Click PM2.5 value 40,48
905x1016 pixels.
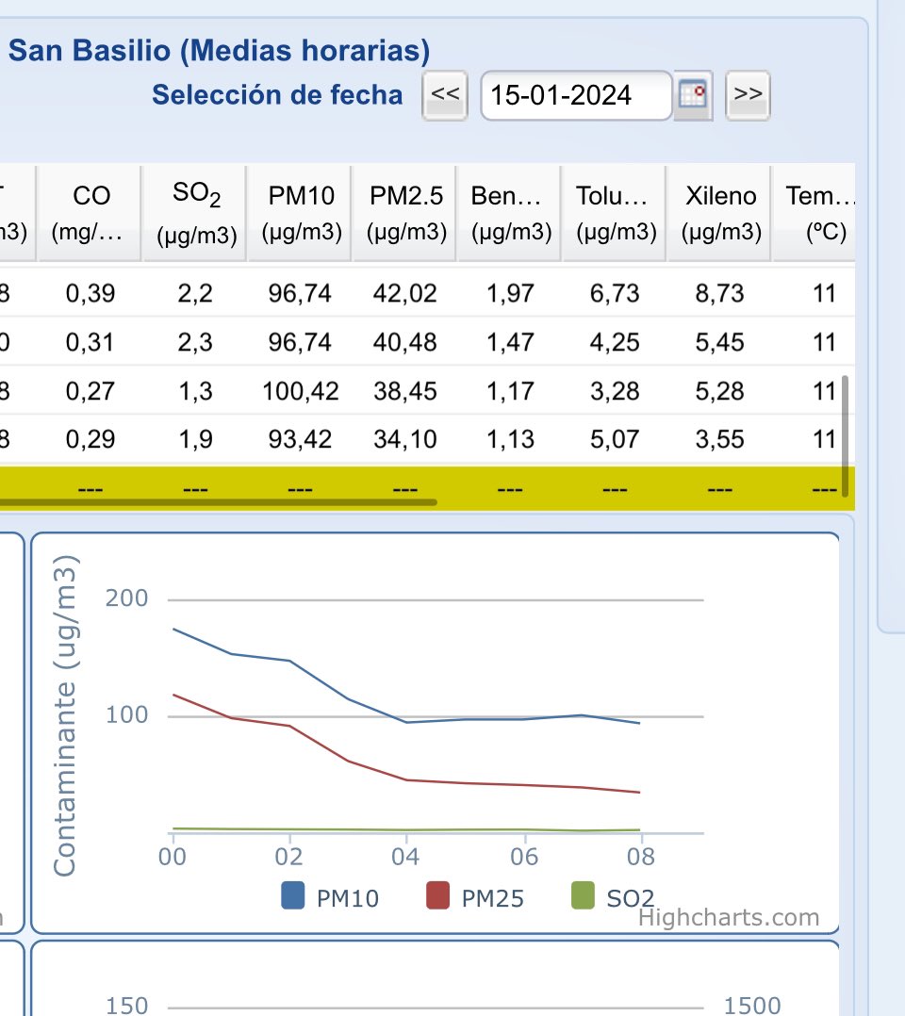coord(405,342)
